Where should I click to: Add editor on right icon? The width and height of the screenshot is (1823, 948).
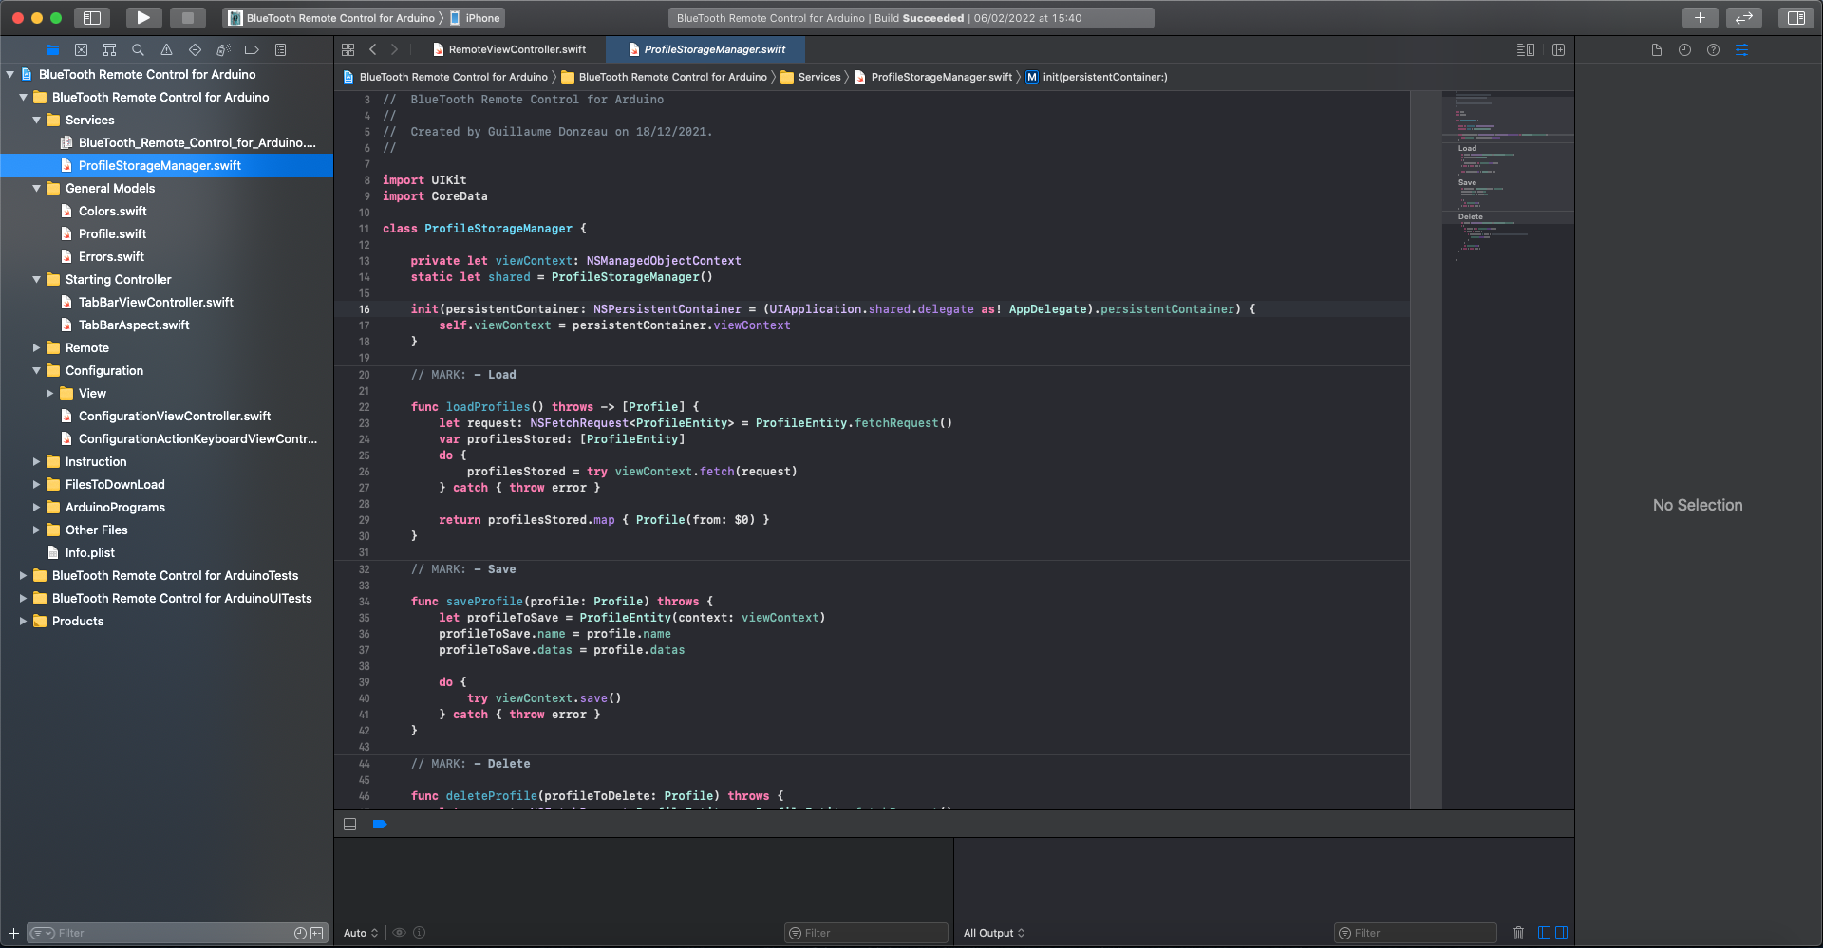tap(1558, 49)
